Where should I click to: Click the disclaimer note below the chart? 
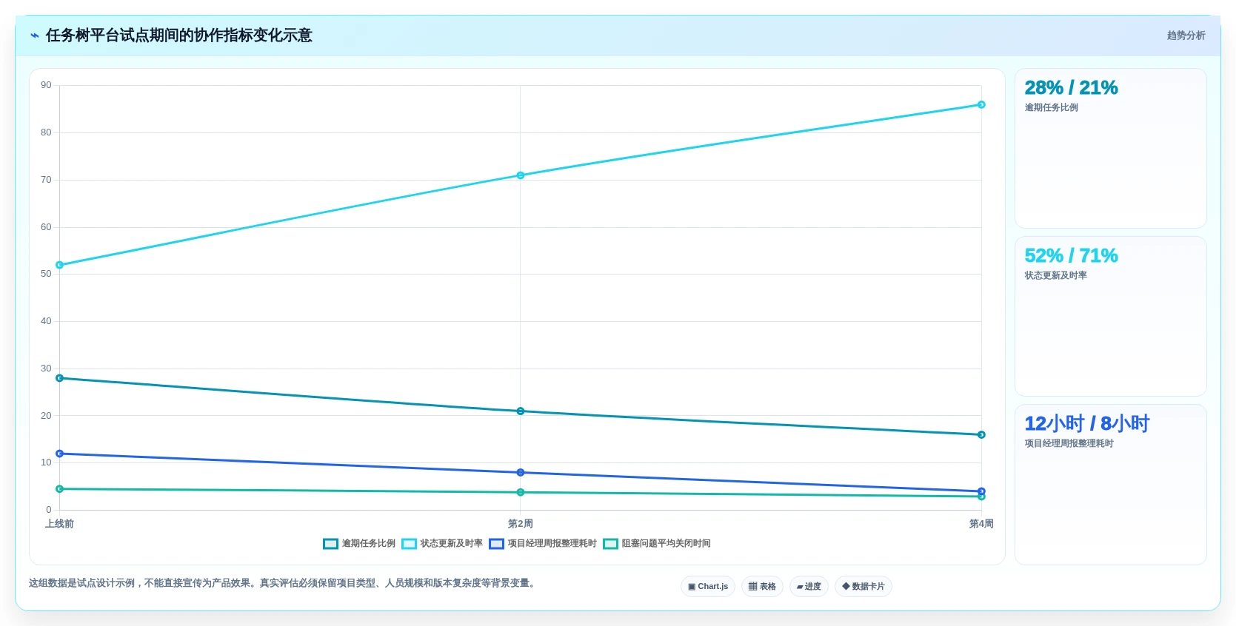click(x=282, y=583)
